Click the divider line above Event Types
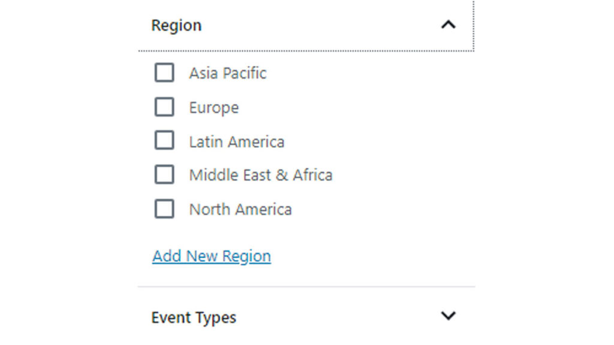The height and width of the screenshot is (345, 614). point(306,286)
